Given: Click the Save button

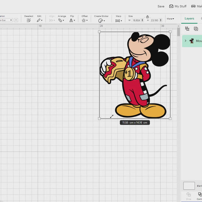Looking at the screenshot, I should (161, 6).
